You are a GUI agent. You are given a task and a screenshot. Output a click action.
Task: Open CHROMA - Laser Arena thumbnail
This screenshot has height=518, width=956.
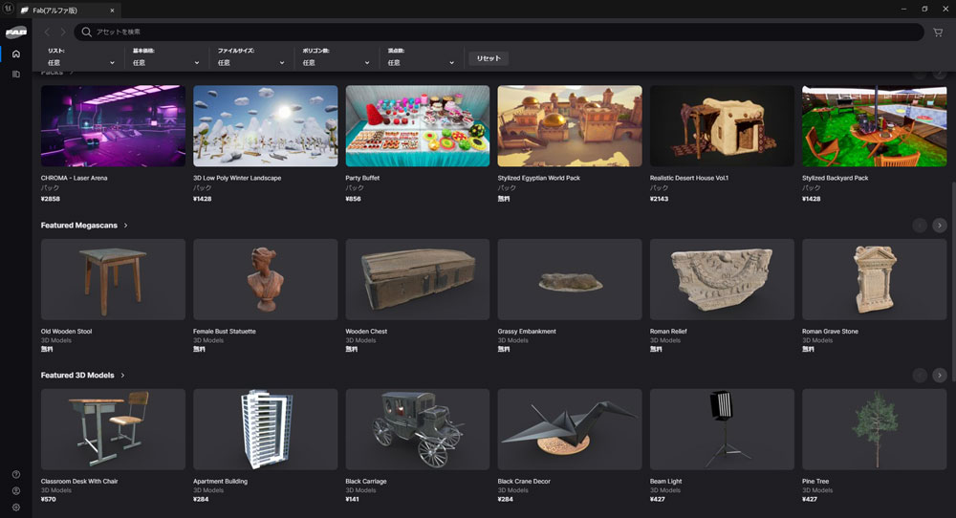click(113, 126)
